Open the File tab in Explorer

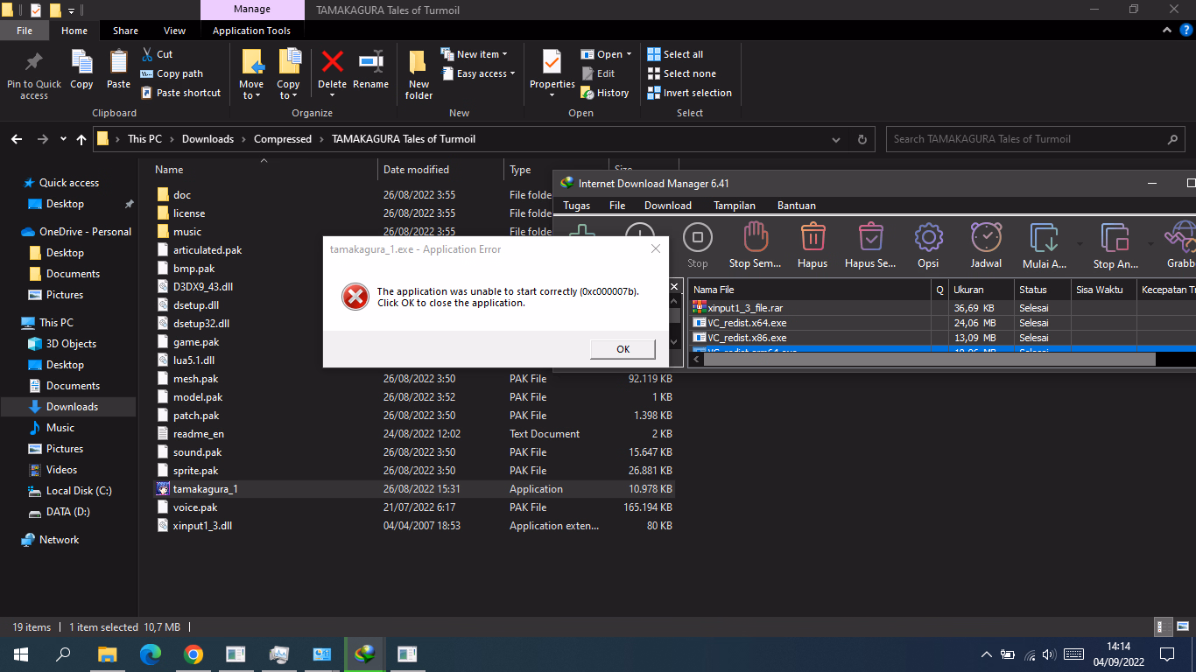(25, 31)
